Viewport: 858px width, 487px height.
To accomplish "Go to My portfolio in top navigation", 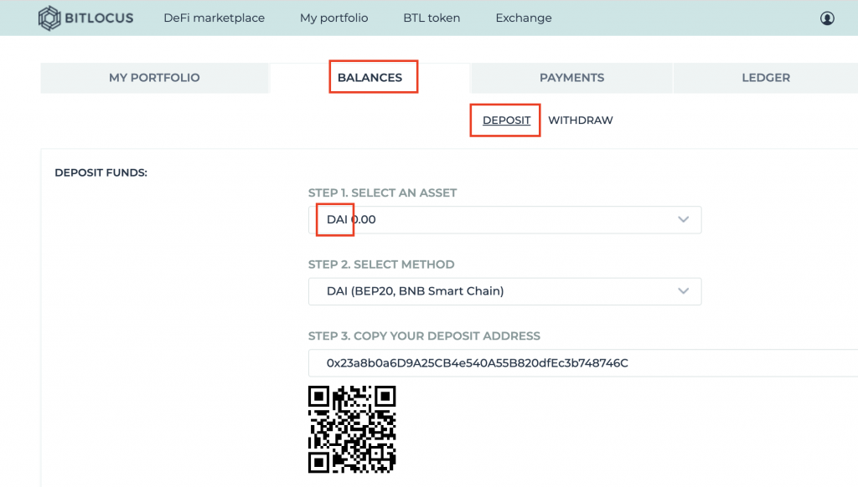I will click(x=333, y=18).
